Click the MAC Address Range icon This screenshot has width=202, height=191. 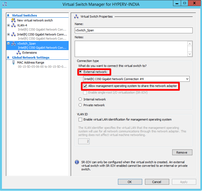[14, 62]
